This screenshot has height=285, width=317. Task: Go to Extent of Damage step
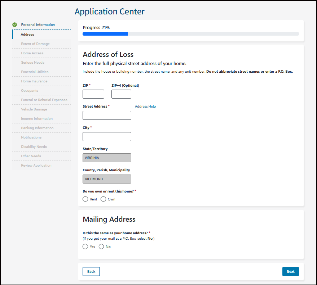point(35,44)
